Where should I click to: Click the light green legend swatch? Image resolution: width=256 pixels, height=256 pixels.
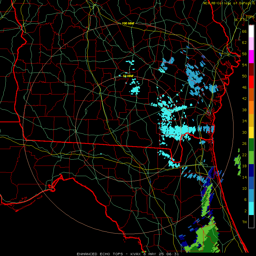click(x=251, y=158)
